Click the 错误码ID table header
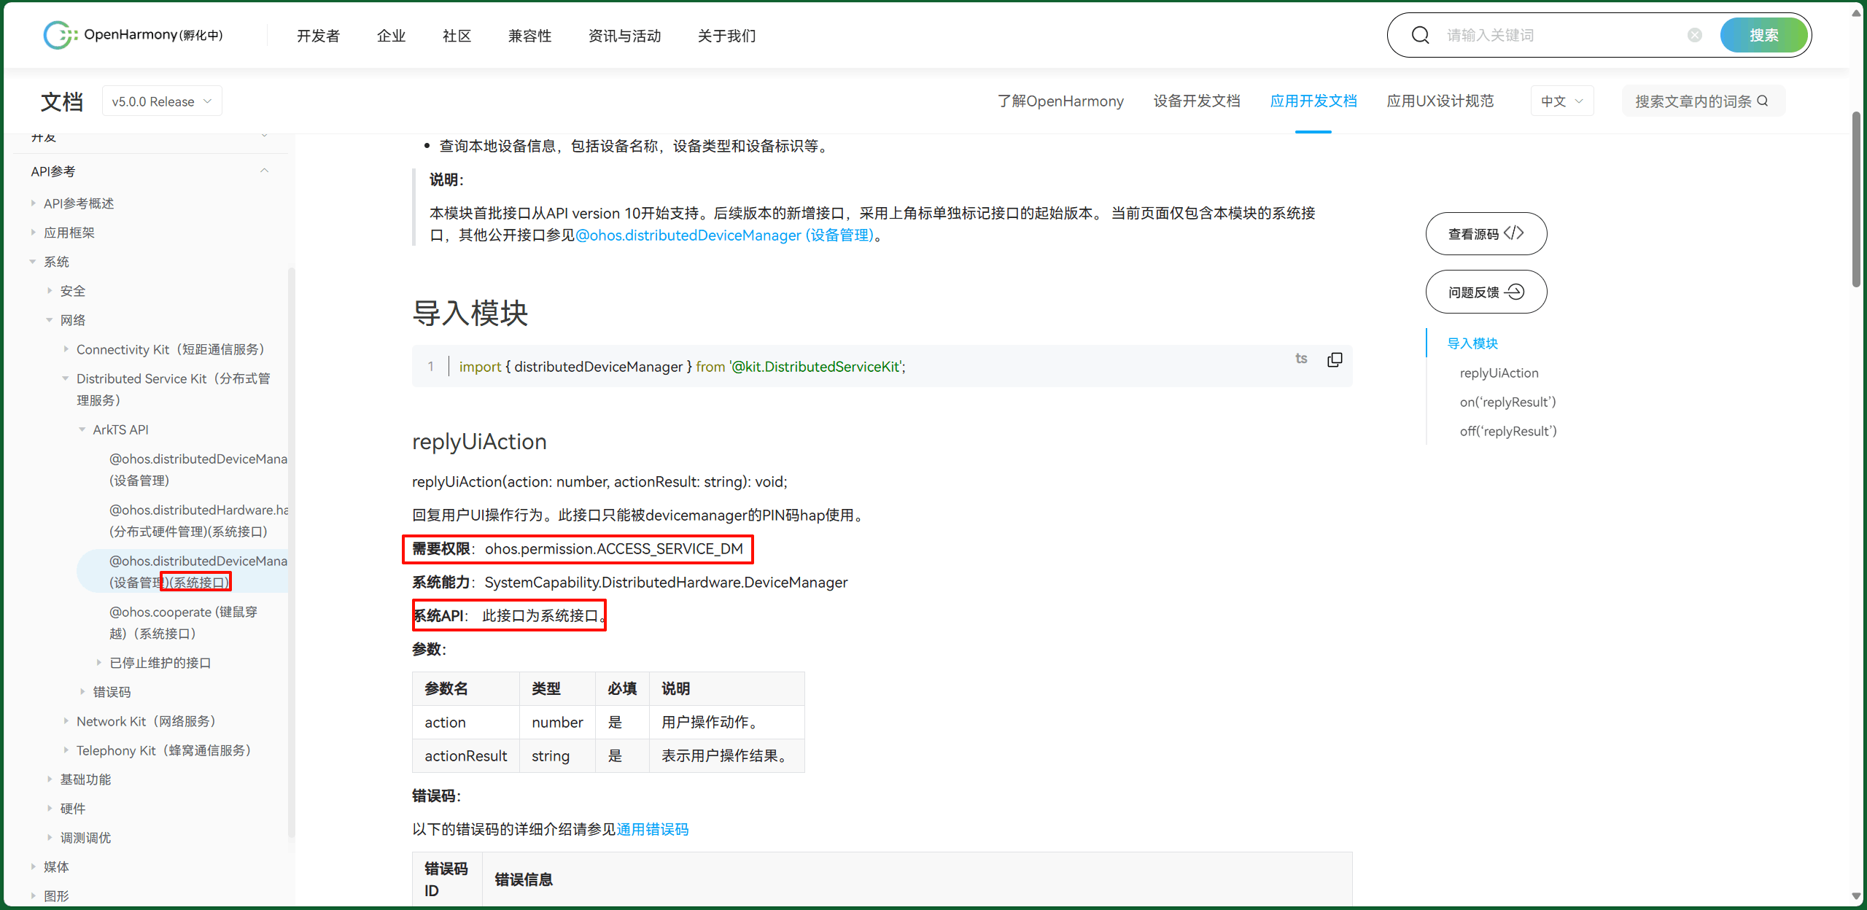The width and height of the screenshot is (1867, 910). [x=446, y=879]
